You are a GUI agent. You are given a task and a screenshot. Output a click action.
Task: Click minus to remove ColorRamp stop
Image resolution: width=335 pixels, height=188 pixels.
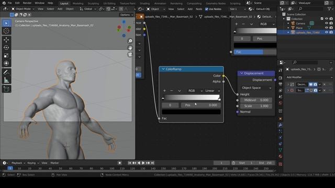172,90
